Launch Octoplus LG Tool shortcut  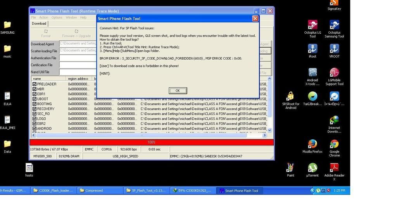[x=312, y=26]
